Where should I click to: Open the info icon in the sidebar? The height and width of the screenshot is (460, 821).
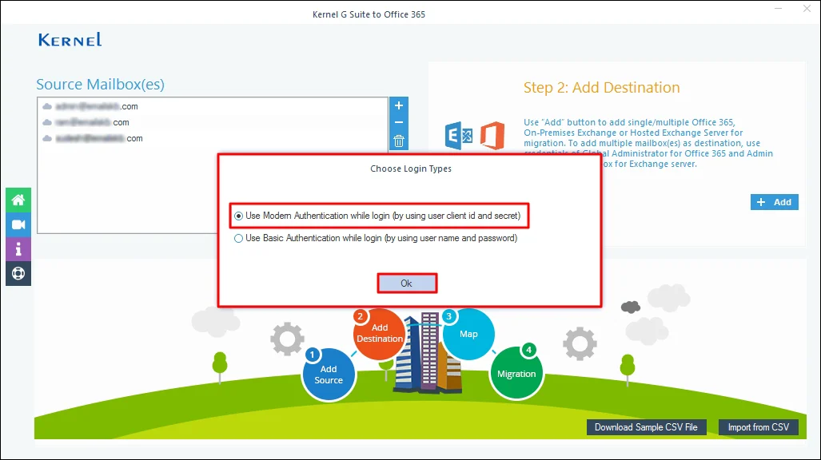click(18, 249)
